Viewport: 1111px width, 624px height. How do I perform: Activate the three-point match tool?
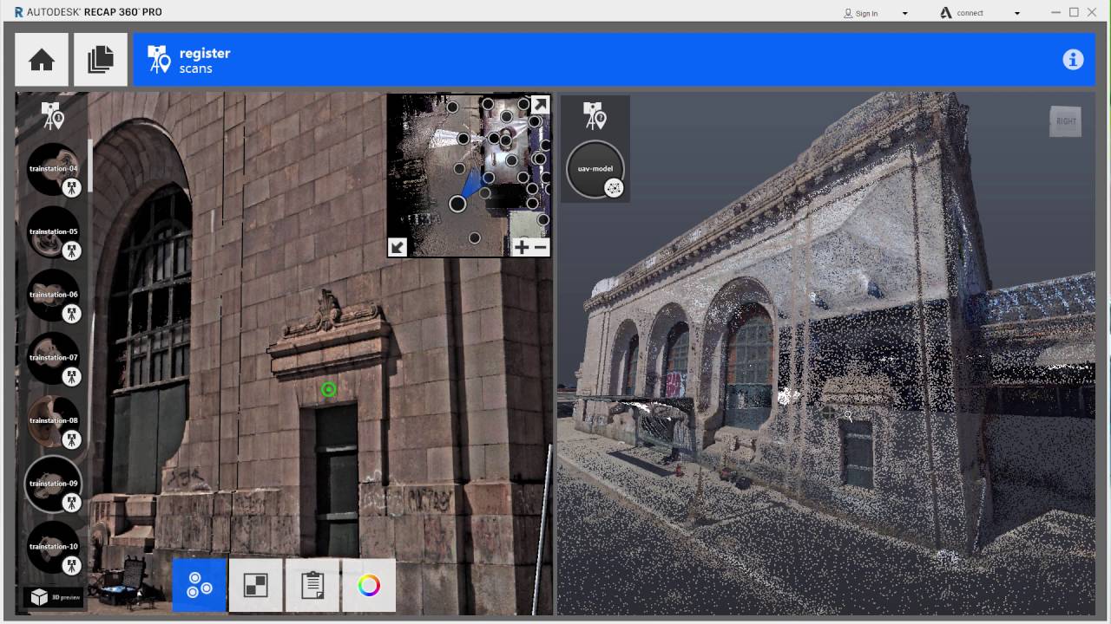pos(200,585)
